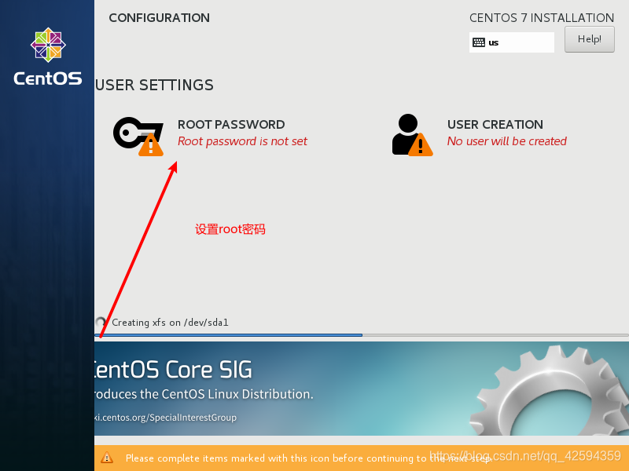Select the ROOT PASSWORD heading
Screen dimensions: 629x471
(231, 125)
